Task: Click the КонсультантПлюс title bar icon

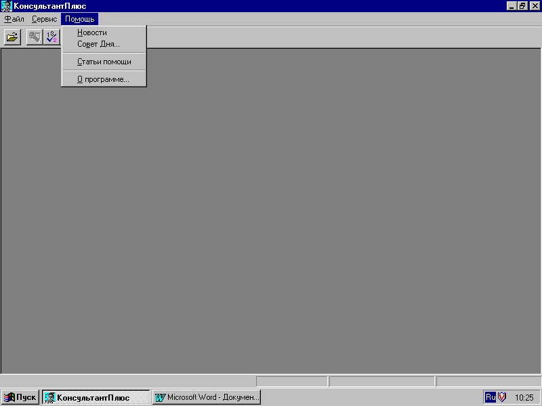Action: click(x=6, y=6)
